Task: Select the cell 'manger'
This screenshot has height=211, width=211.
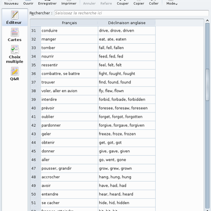Action: point(69,39)
